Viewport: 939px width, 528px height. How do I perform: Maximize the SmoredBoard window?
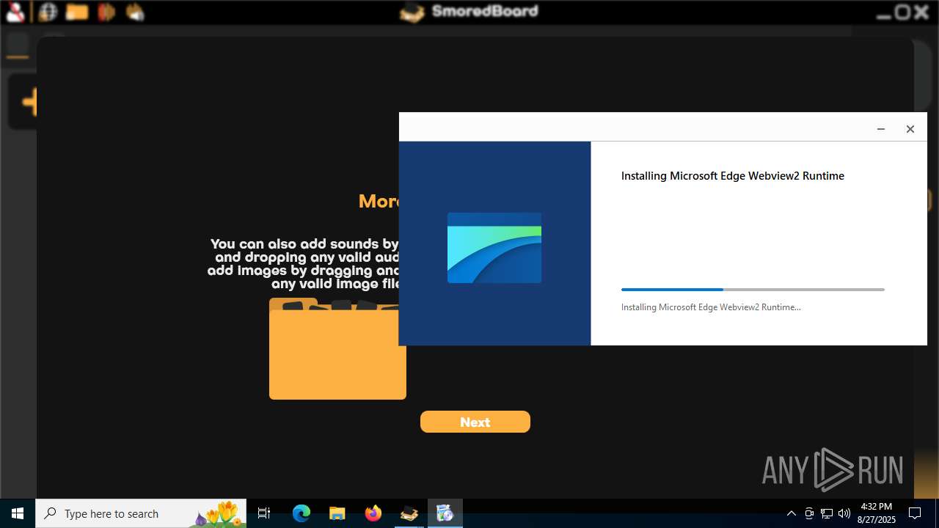(902, 12)
